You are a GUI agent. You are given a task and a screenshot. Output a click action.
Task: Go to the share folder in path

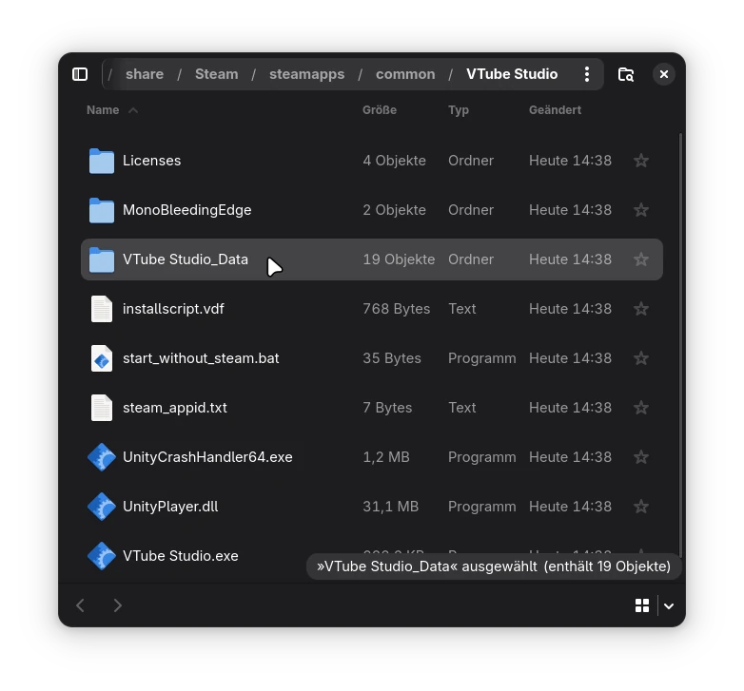145,74
